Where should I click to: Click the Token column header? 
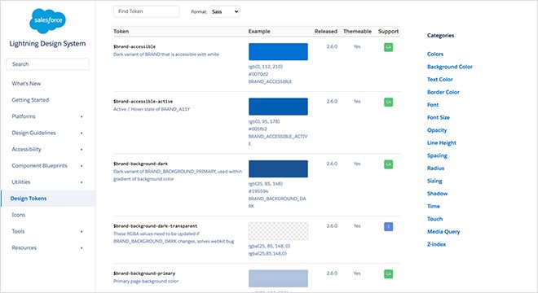(121, 31)
